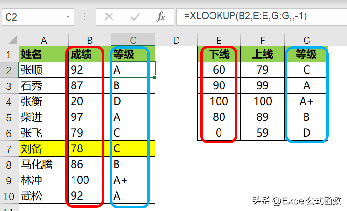This screenshot has width=347, height=211.
Task: Select the cell containing 林冲
Action: coord(43,180)
